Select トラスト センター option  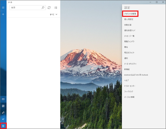coord(130,86)
